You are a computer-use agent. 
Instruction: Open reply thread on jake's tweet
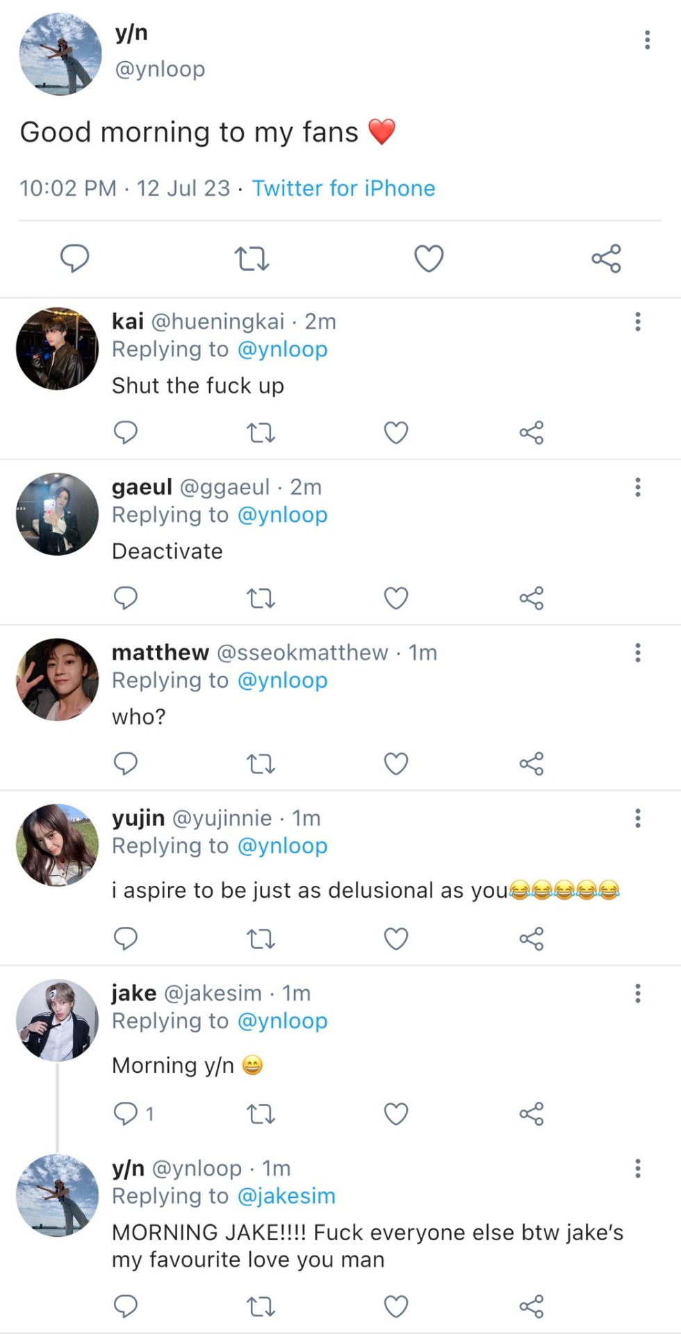click(x=133, y=1114)
